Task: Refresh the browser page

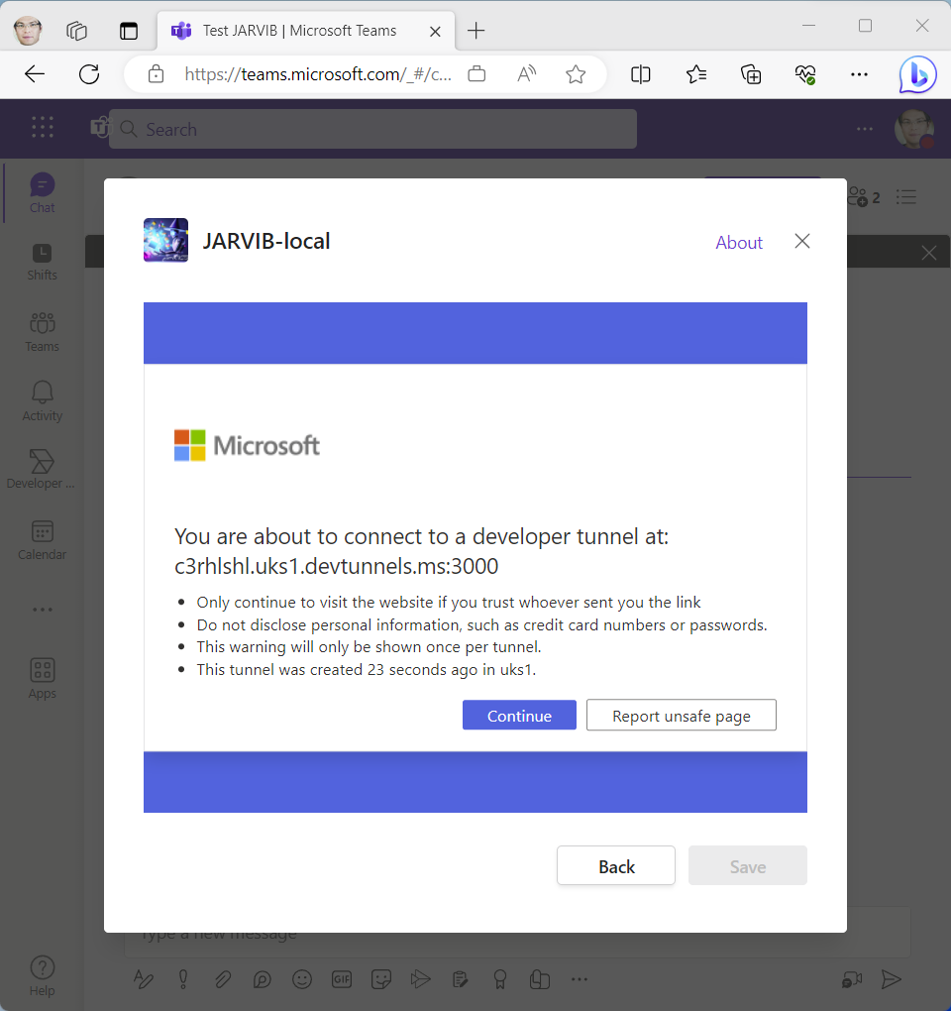Action: point(89,74)
